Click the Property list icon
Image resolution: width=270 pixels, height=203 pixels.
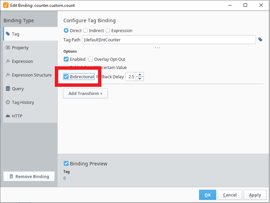(x=8, y=48)
